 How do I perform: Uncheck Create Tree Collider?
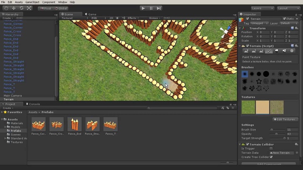271,157
